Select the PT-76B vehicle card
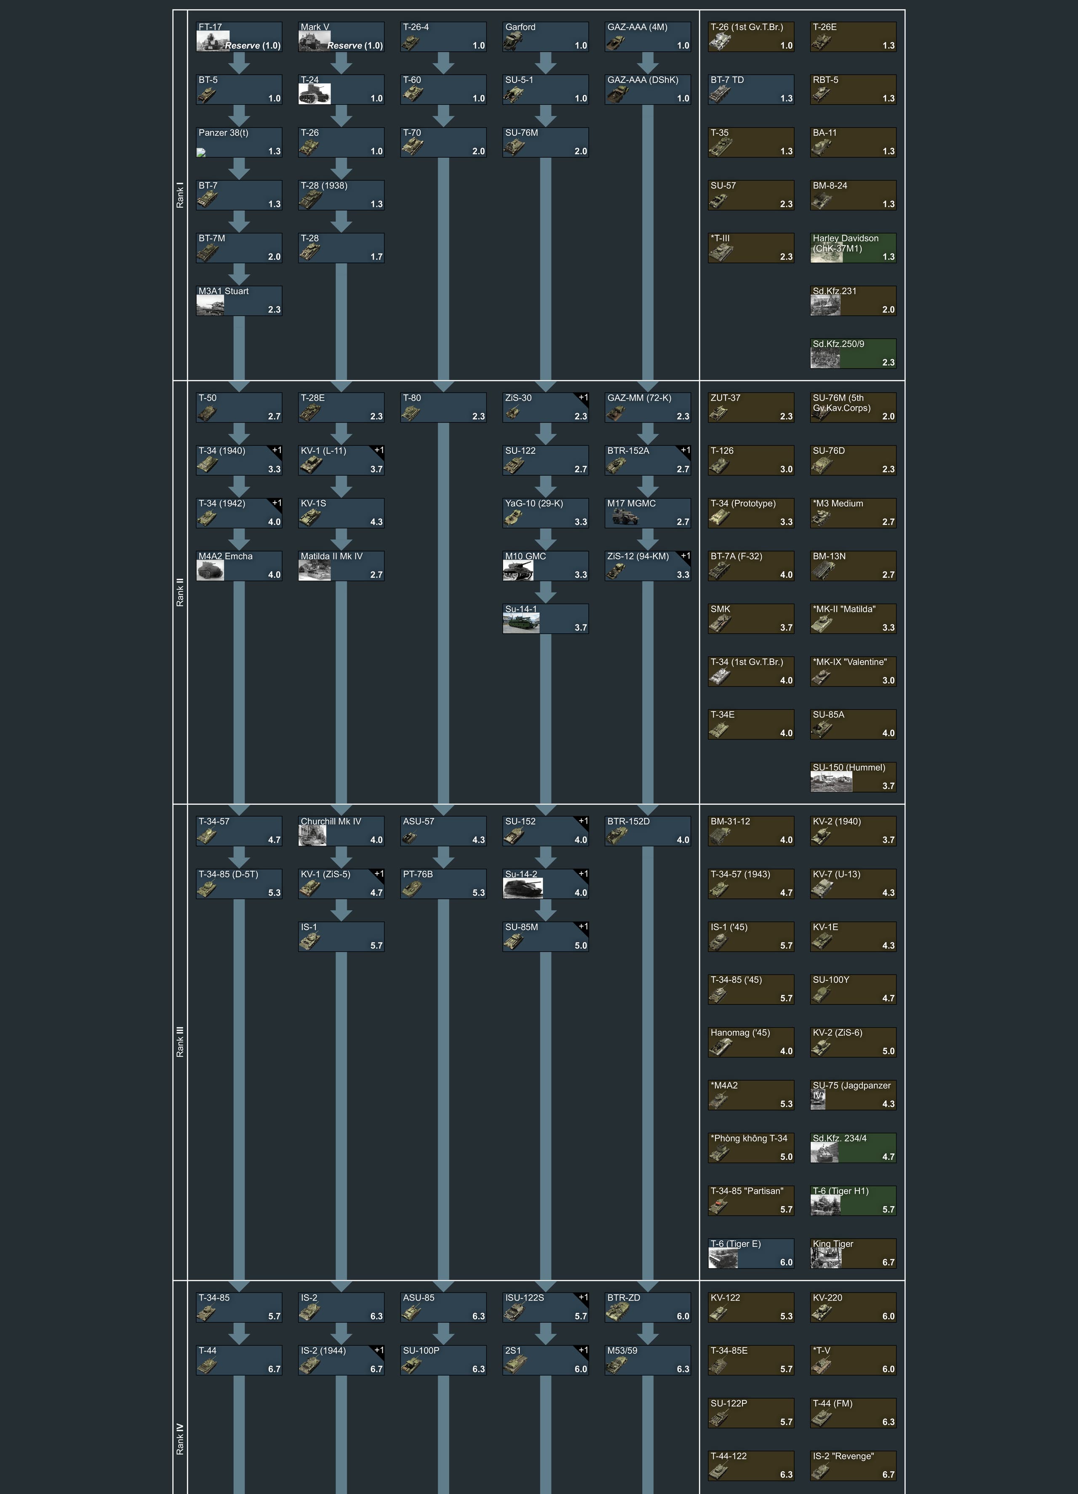 (443, 884)
